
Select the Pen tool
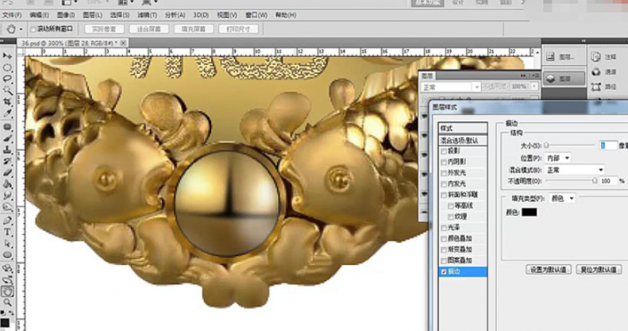pyautogui.click(x=7, y=220)
